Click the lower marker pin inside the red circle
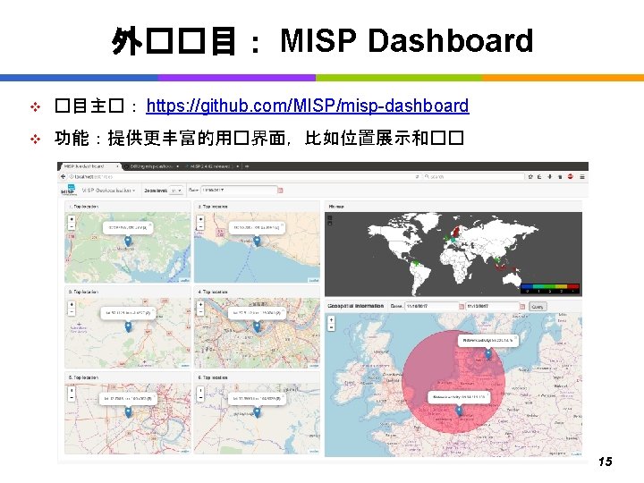The width and height of the screenshot is (644, 483). [459, 410]
